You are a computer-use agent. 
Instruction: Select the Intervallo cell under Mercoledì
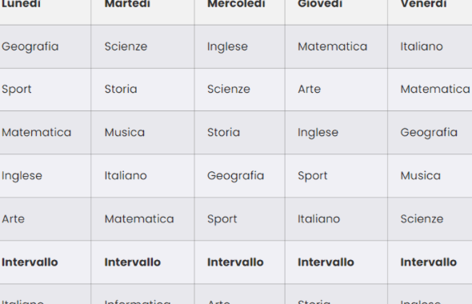point(240,262)
